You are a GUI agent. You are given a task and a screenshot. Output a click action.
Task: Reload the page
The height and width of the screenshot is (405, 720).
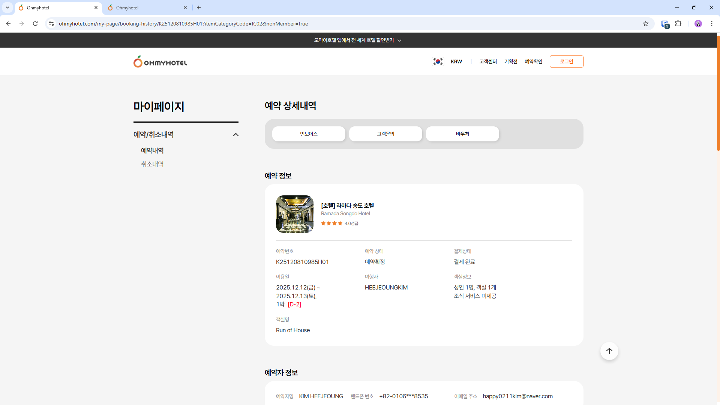click(x=35, y=24)
